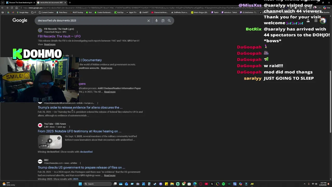Show results with declassified link
Screen dimensions: 332x187
tap(86, 152)
